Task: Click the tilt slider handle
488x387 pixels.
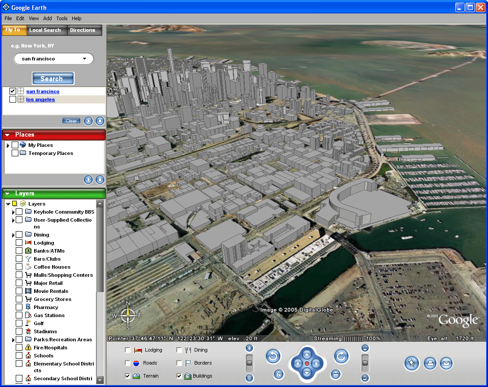Action: click(x=365, y=362)
